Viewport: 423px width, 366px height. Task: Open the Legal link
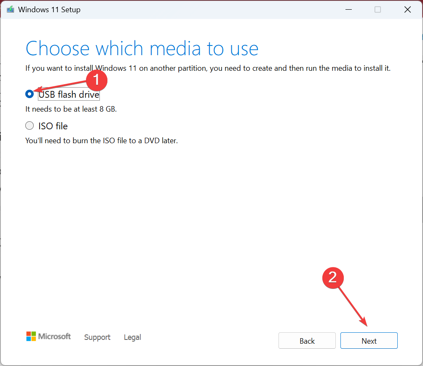point(132,337)
